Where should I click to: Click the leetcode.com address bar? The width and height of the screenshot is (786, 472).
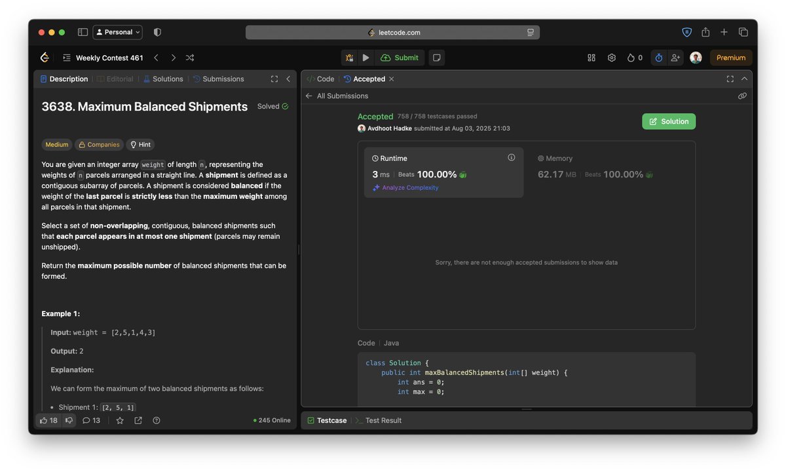(x=393, y=32)
